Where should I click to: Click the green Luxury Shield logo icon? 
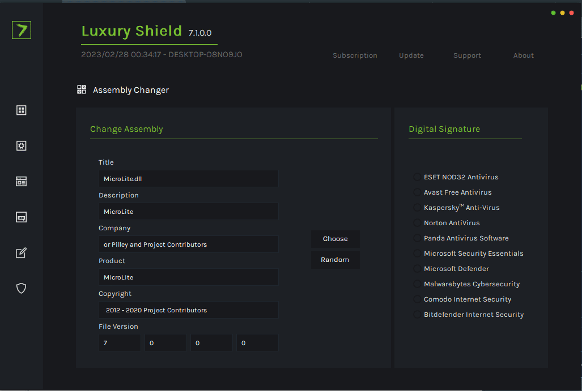click(22, 30)
